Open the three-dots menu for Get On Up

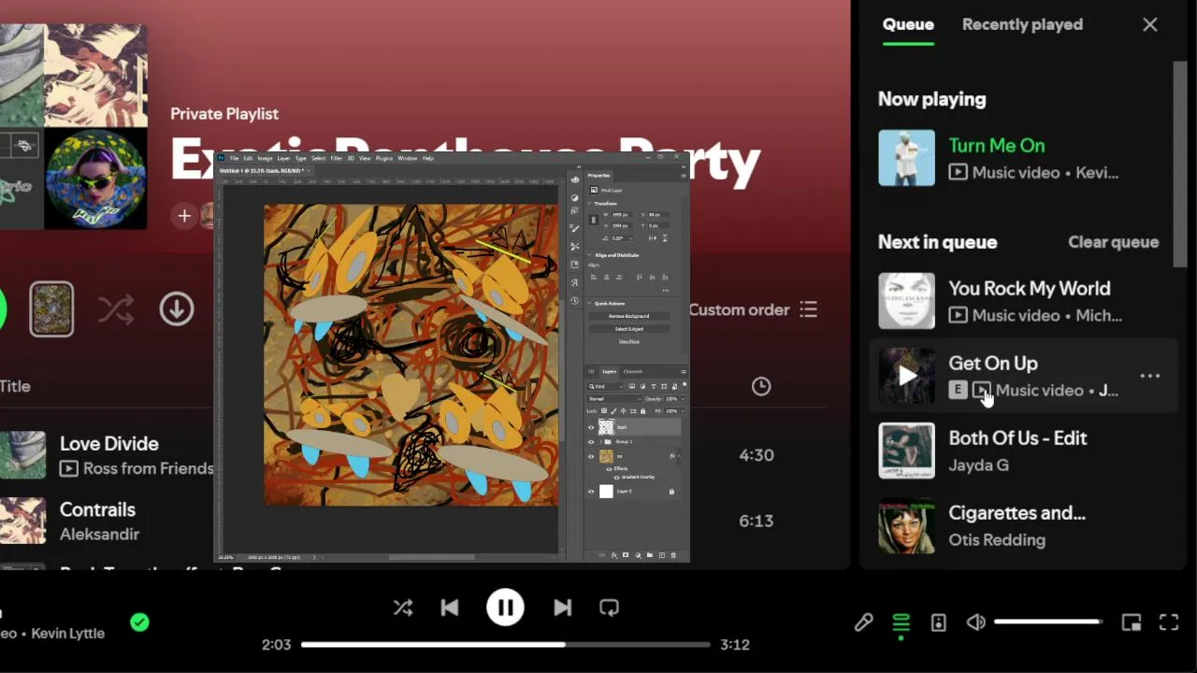pyautogui.click(x=1150, y=376)
